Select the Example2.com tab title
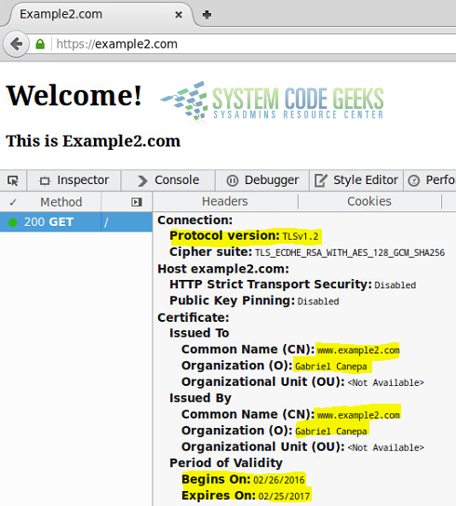456x506 pixels. (61, 14)
